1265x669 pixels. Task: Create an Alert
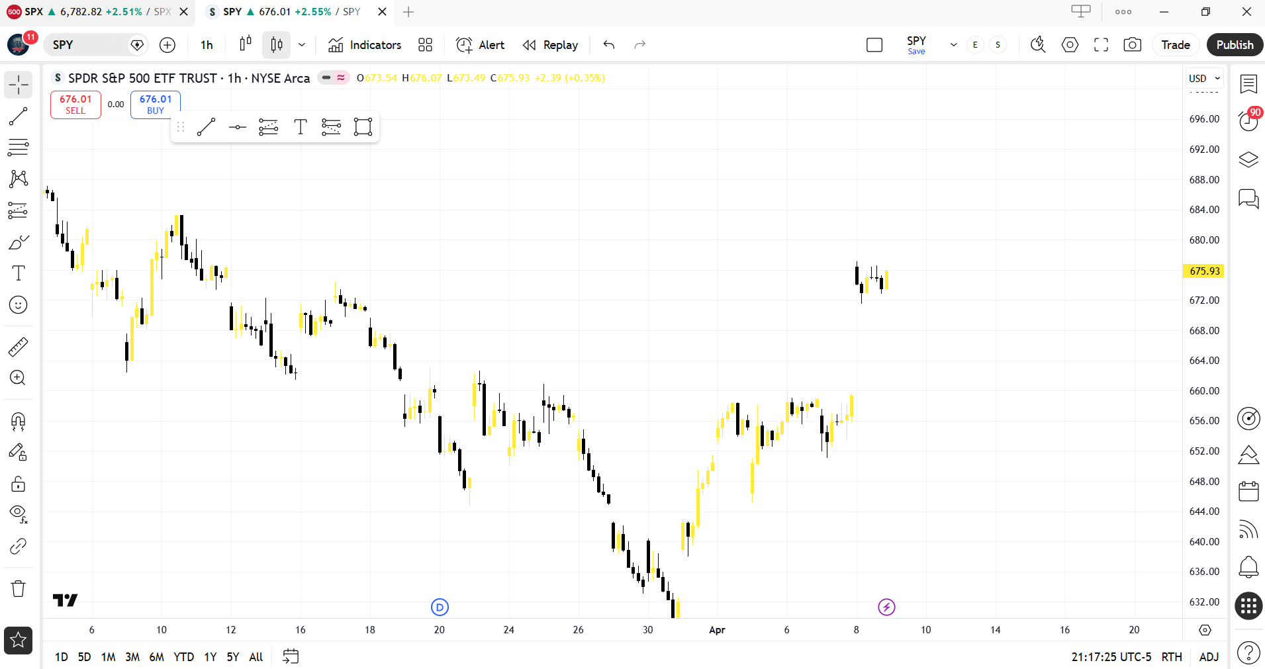click(481, 45)
